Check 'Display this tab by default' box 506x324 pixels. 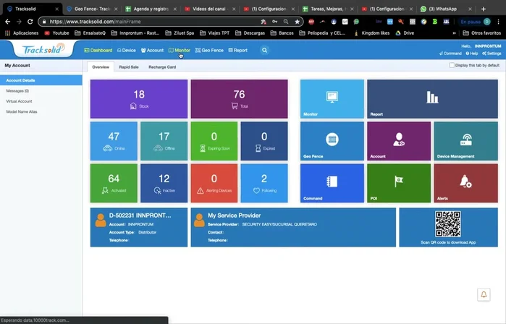coord(452,65)
